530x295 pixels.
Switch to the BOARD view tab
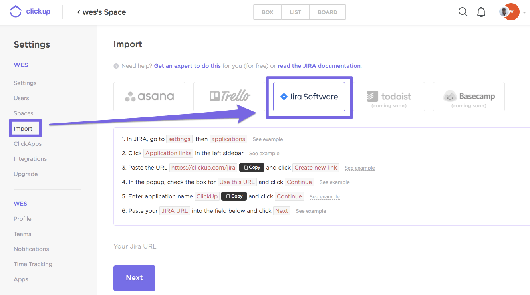[328, 12]
